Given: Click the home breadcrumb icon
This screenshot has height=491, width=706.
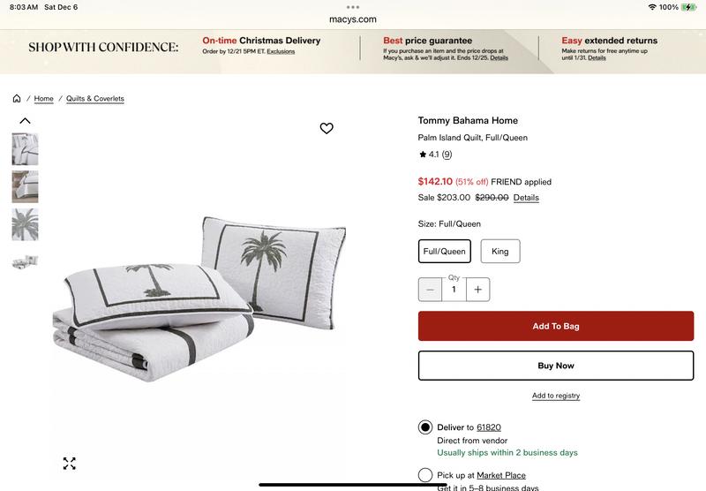Looking at the screenshot, I should [17, 98].
